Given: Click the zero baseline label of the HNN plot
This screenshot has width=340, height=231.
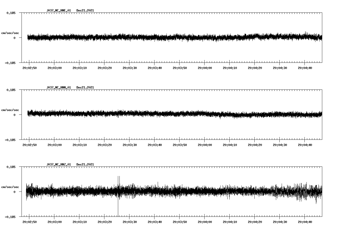Looking at the screenshot, I should pyautogui.click(x=15, y=115).
